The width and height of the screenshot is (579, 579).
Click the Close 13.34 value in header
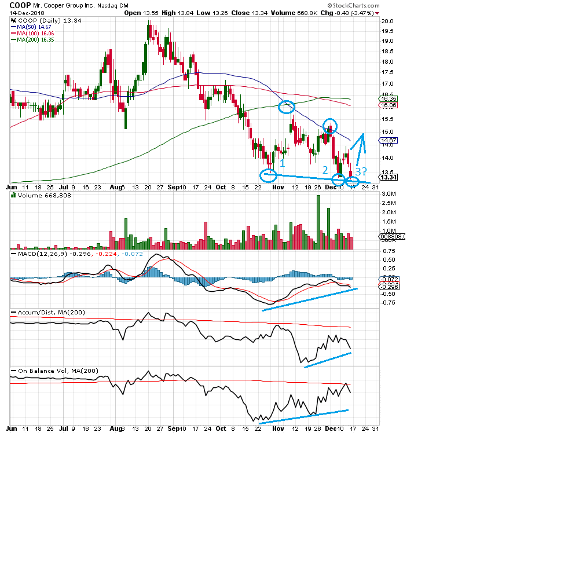249,13
